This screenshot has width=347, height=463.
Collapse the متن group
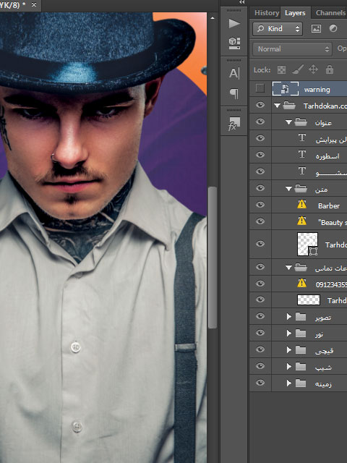[x=288, y=188]
